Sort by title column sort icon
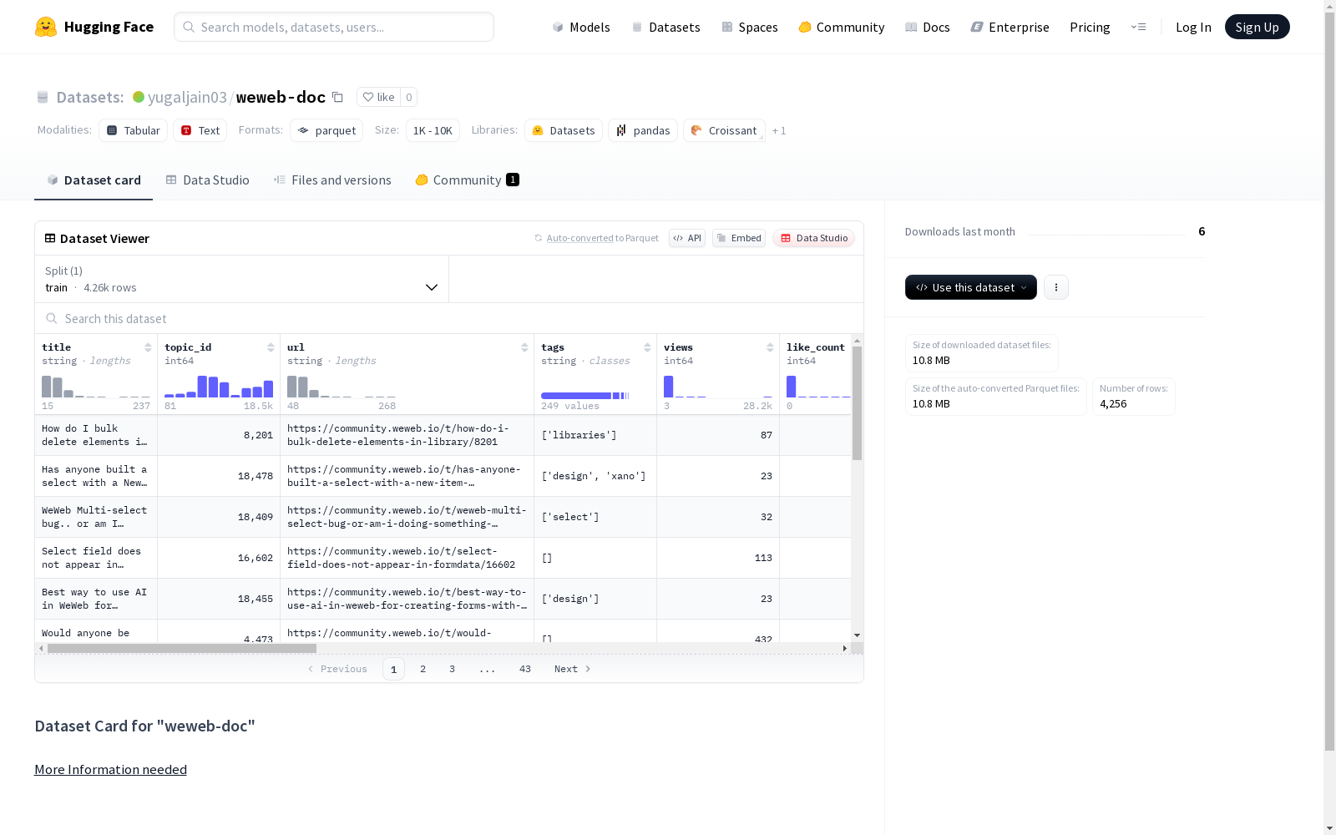 click(148, 347)
